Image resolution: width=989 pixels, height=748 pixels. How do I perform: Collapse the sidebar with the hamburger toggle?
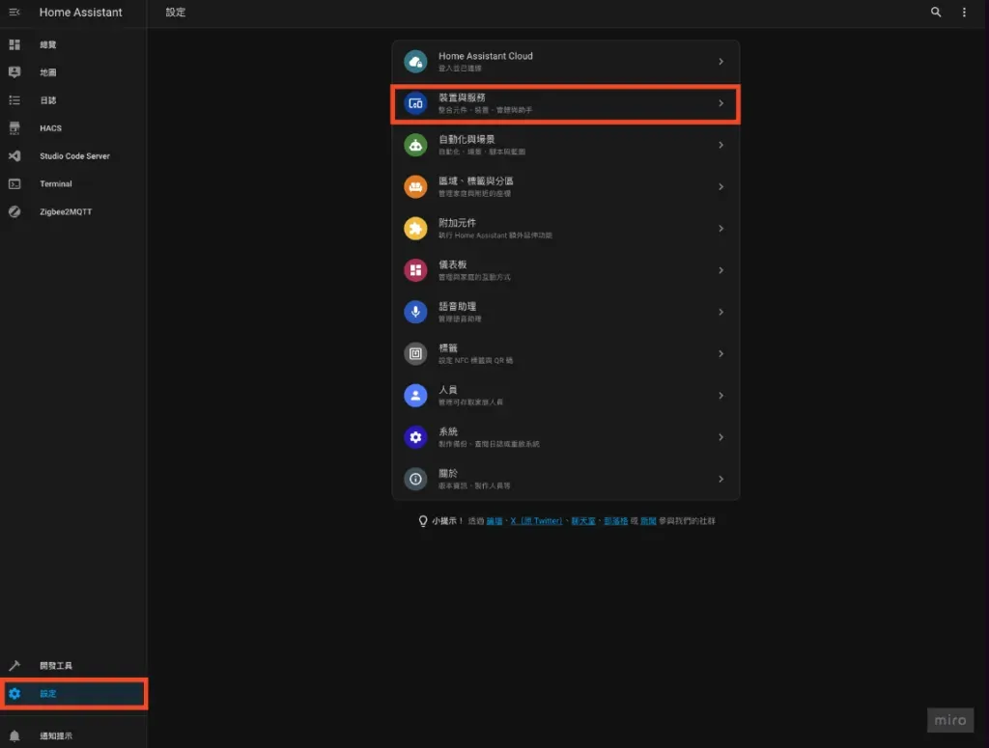point(14,12)
